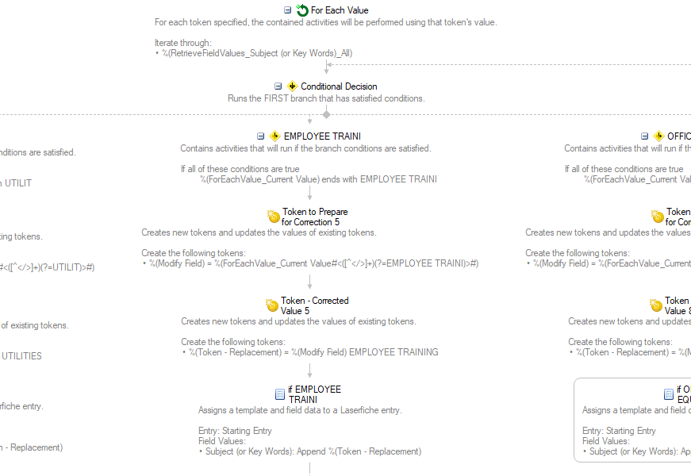
Task: Click the Subject (or Key Words) Append field value
Action: [313, 451]
